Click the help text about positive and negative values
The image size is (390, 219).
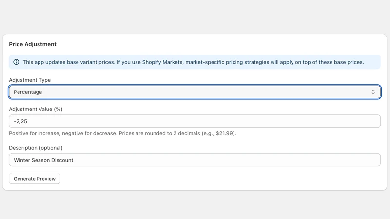[123, 133]
